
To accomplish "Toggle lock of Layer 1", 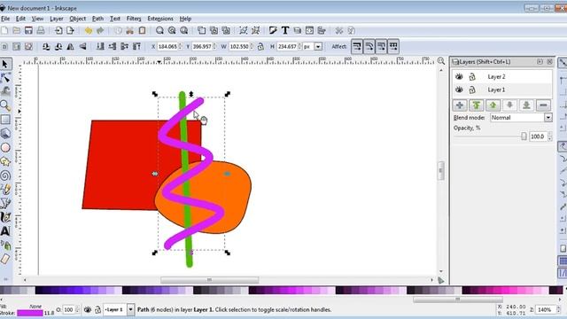I will tap(472, 89).
